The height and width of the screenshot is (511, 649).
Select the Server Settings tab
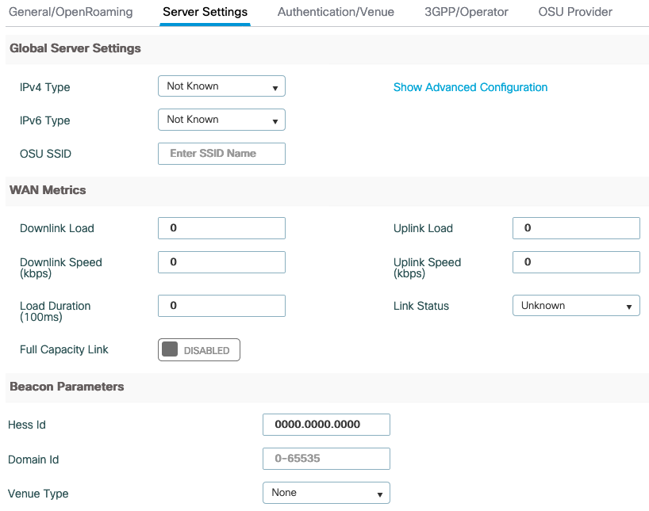(205, 12)
